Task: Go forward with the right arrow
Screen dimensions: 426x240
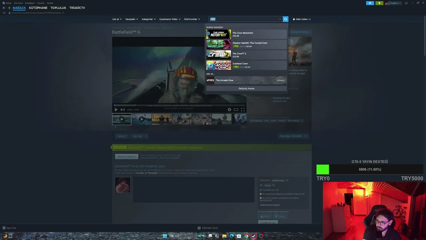Action: tap(9, 8)
